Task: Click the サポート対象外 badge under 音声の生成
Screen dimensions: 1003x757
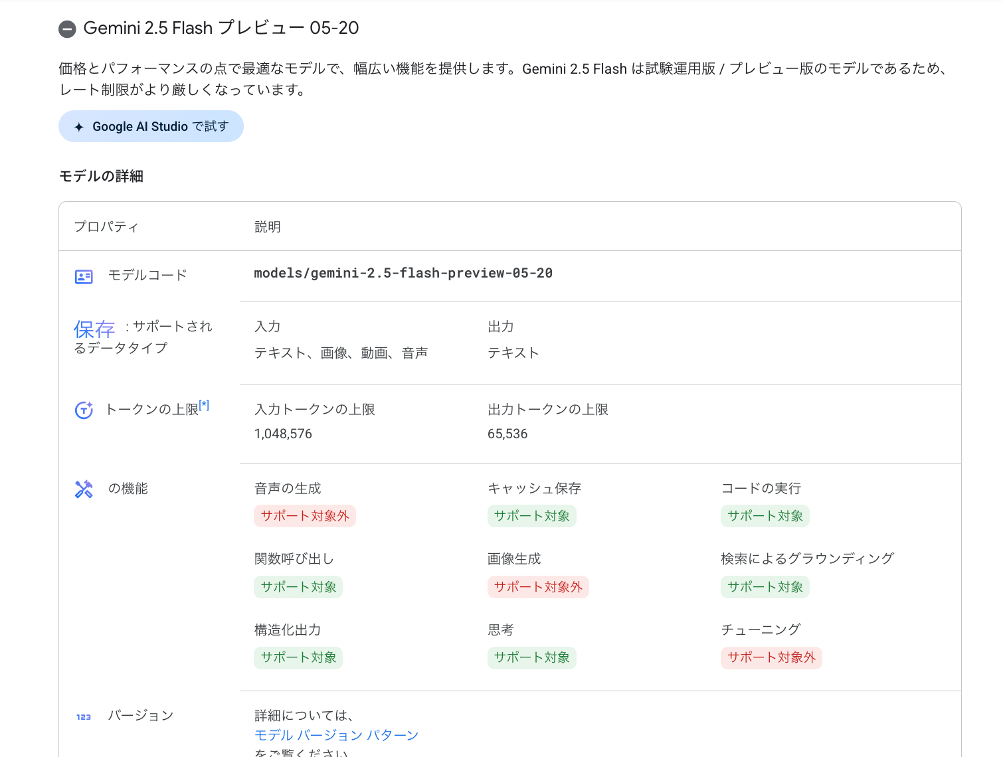Action: click(305, 516)
